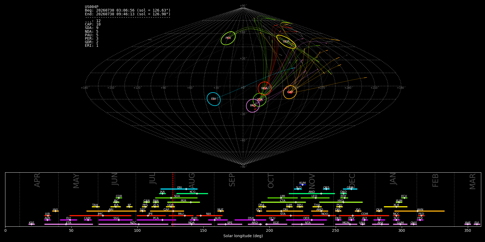
Task: Click the JMC shower bar
Action: point(100,215)
